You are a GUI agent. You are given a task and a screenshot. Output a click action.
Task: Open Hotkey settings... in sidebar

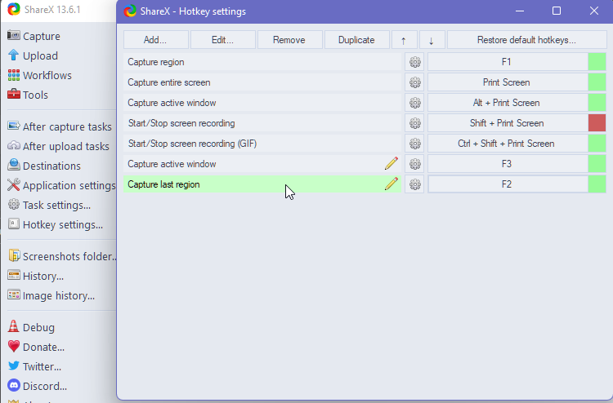63,224
